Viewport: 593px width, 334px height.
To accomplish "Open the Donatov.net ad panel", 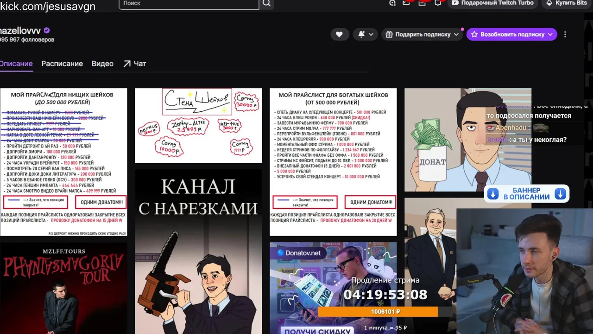I will pos(333,288).
